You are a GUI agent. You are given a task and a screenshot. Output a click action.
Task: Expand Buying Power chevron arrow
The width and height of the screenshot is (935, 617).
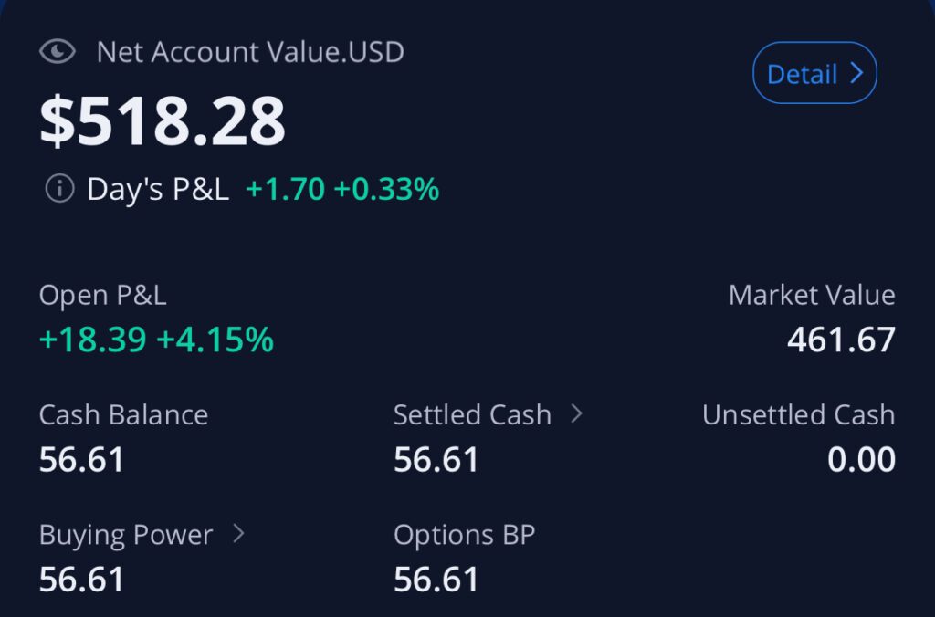pyautogui.click(x=238, y=533)
